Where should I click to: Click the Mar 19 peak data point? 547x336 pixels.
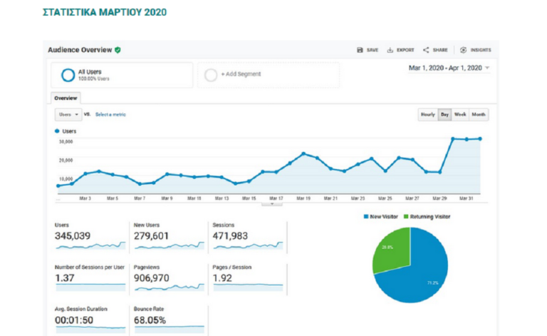tap(303, 153)
